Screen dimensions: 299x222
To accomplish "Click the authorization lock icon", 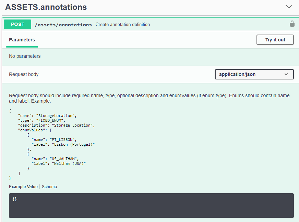I will pyautogui.click(x=292, y=24).
